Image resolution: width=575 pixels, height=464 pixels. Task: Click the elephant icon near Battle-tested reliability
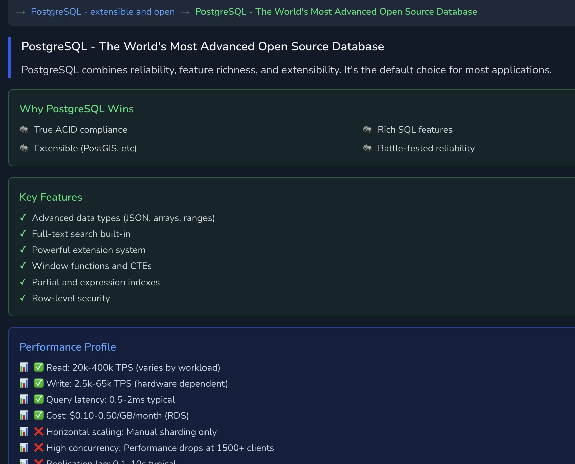(367, 148)
